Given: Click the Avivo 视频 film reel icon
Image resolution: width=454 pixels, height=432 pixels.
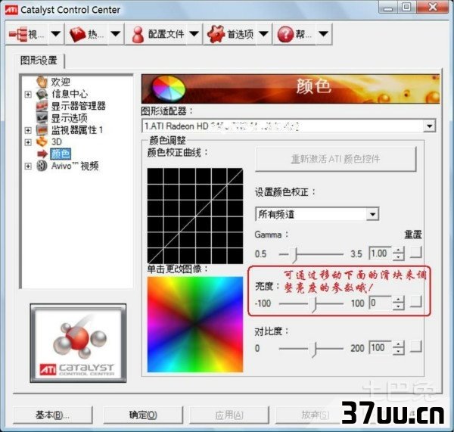Looking at the screenshot, I should (42, 166).
